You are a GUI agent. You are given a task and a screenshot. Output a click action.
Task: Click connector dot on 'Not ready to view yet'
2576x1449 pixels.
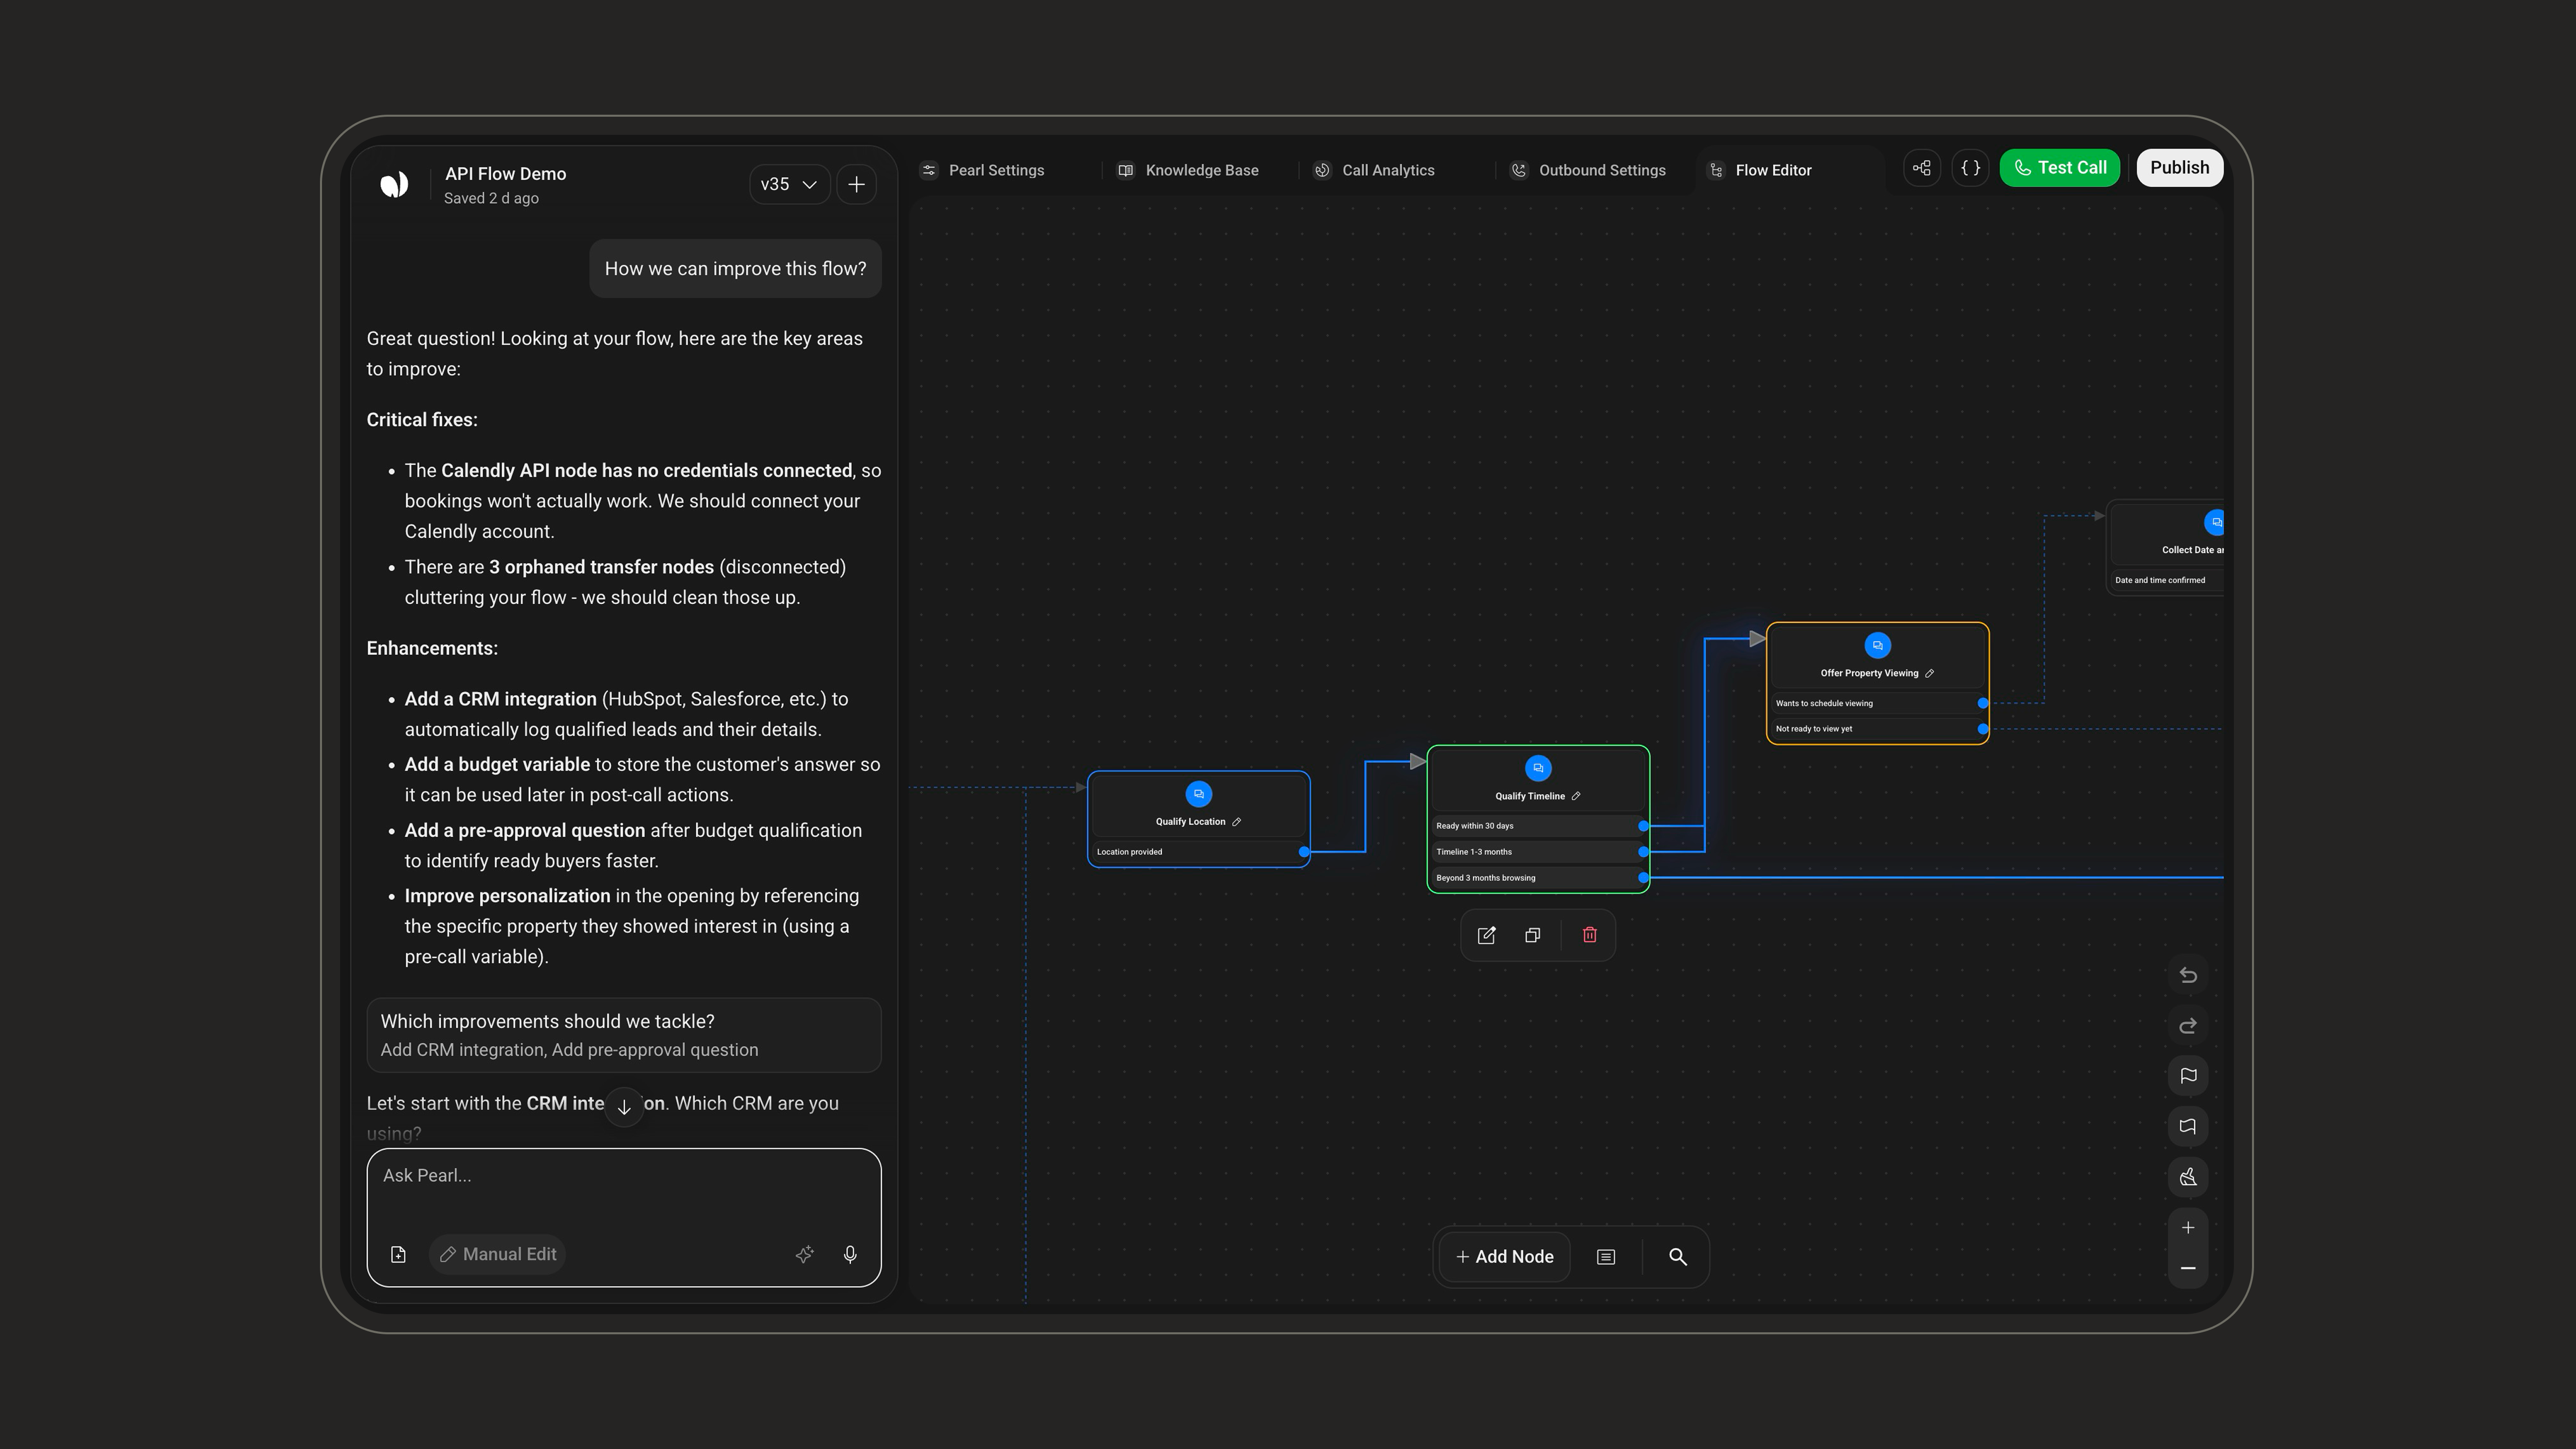click(1983, 729)
